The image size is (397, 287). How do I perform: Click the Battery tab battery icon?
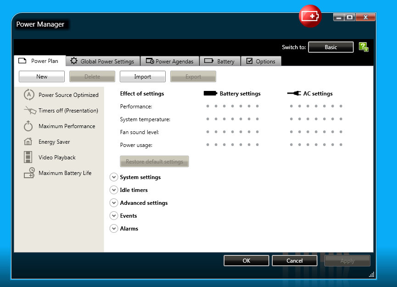(x=209, y=61)
